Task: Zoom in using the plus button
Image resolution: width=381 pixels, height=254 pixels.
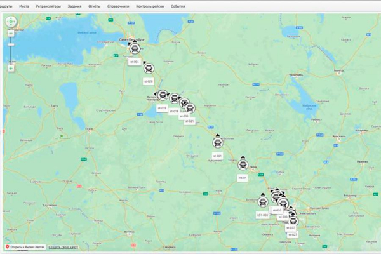Action: (x=11, y=67)
